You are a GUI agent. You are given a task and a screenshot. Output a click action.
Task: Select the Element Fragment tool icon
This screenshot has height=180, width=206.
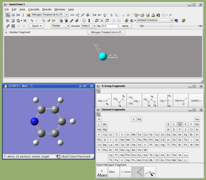pos(8,15)
